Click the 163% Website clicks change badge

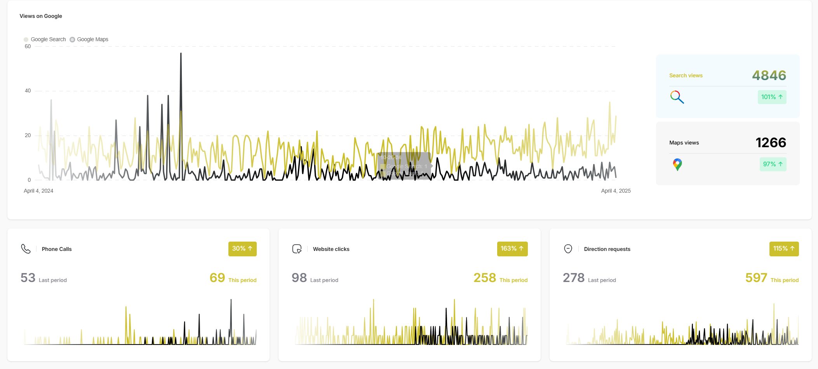click(512, 249)
